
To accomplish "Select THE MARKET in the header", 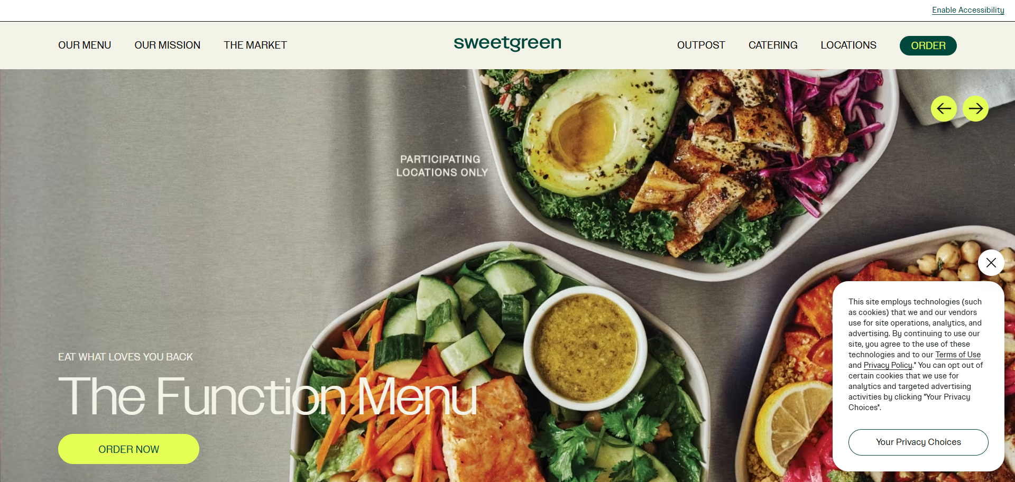I will coord(255,45).
